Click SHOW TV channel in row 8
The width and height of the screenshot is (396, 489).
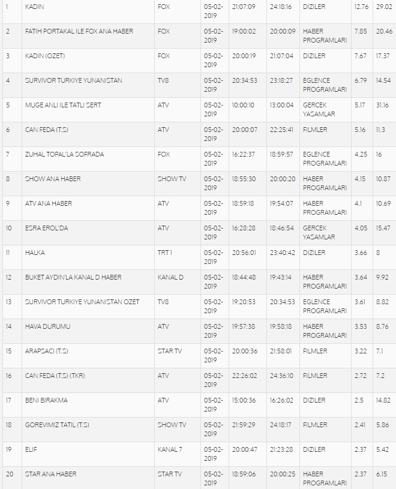(172, 179)
